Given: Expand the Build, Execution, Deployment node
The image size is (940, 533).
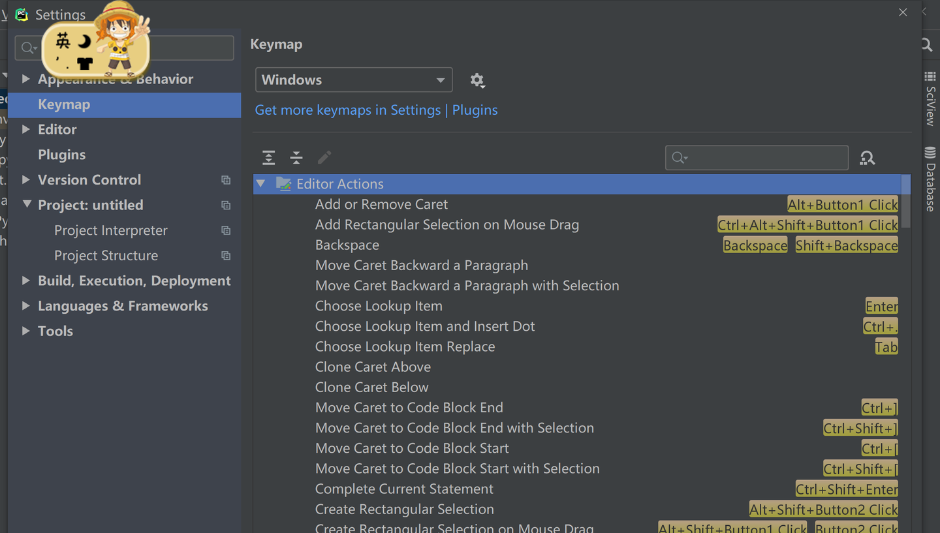Looking at the screenshot, I should [x=26, y=281].
